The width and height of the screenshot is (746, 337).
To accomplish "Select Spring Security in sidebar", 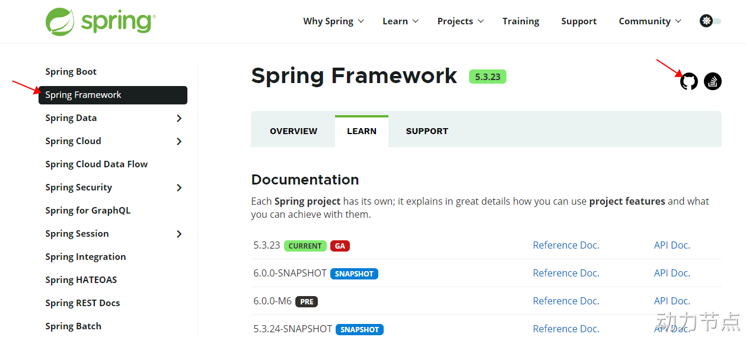I will 78,187.
